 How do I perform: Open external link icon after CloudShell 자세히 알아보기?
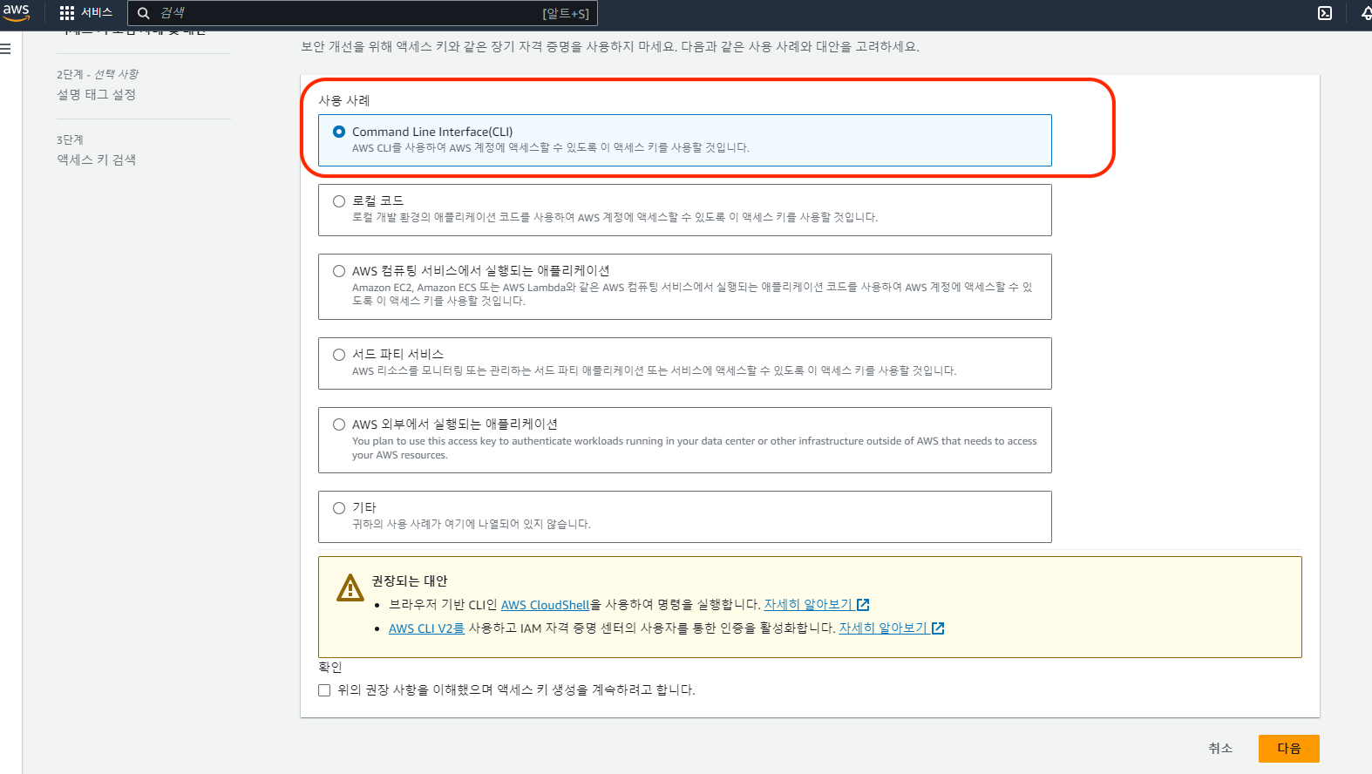point(863,605)
